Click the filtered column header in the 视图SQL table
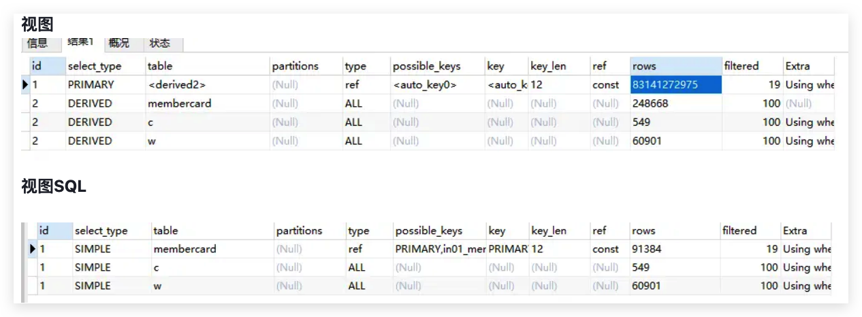Viewport: 862px width, 317px height. click(750, 231)
